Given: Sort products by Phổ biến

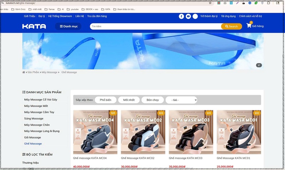Looking at the screenshot, I should coord(105,100).
